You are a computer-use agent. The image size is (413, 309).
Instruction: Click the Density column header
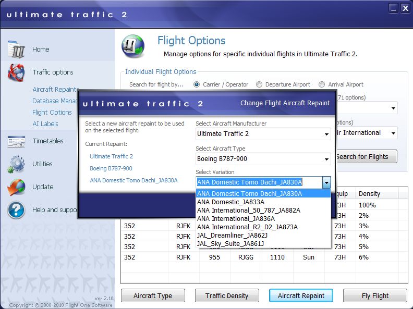tap(376, 194)
